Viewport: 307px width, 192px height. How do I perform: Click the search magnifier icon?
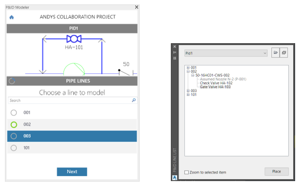pos(134,100)
